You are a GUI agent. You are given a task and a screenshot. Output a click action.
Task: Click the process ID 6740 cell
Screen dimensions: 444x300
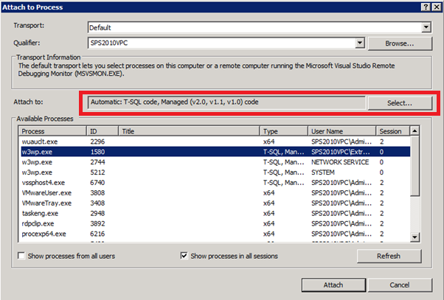[x=97, y=183]
